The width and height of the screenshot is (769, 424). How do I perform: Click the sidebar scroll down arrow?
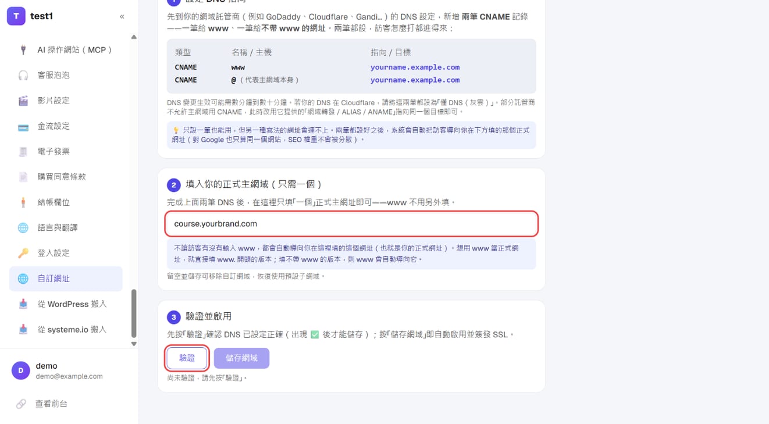coord(134,344)
